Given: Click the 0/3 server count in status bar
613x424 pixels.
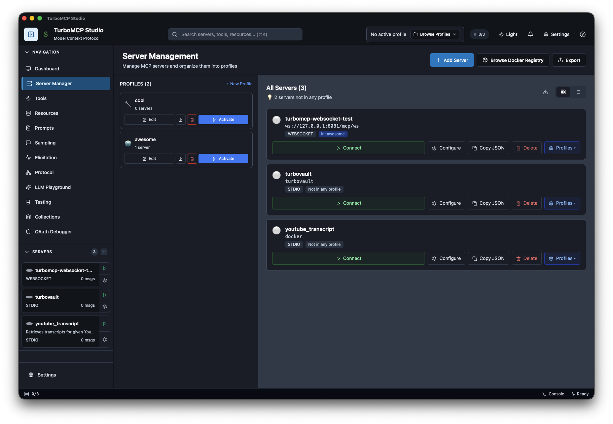Looking at the screenshot, I should click(32, 394).
